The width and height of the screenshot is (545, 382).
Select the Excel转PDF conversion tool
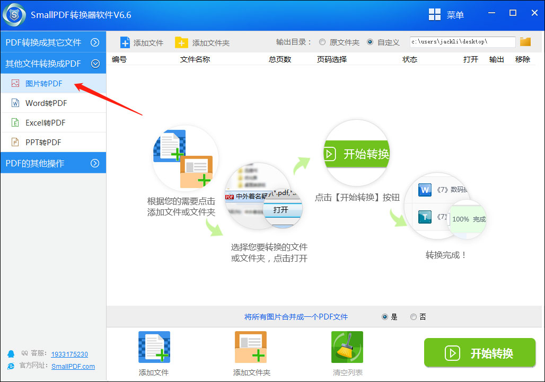pos(42,122)
